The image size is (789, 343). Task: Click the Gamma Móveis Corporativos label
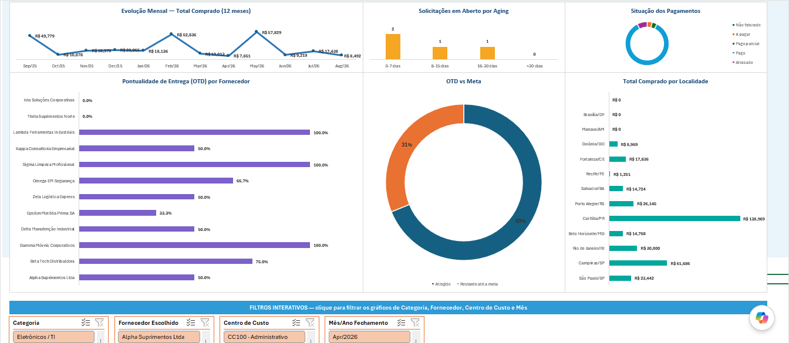click(48, 245)
